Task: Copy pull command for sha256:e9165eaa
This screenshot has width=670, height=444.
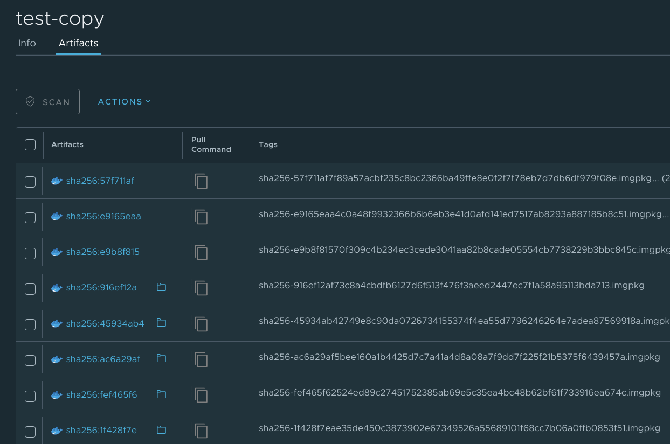Action: (x=201, y=217)
